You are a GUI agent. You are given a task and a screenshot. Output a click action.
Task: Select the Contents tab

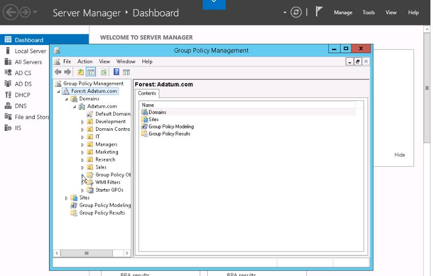pos(147,93)
